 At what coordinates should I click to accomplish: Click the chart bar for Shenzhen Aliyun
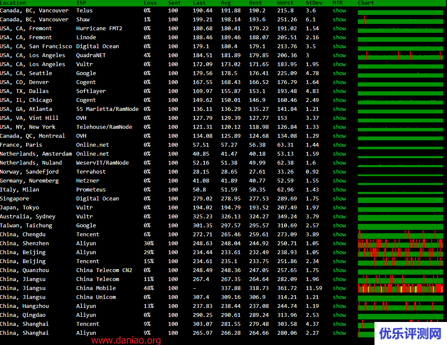tap(401, 244)
